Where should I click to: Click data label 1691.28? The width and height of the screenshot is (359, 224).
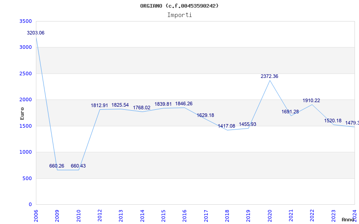(x=290, y=112)
